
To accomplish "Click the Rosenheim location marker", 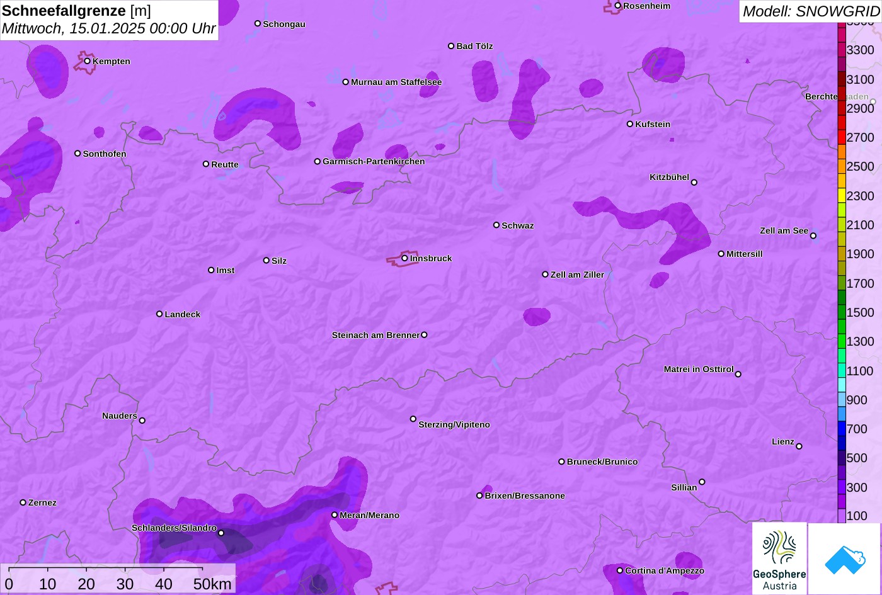I will pos(618,6).
